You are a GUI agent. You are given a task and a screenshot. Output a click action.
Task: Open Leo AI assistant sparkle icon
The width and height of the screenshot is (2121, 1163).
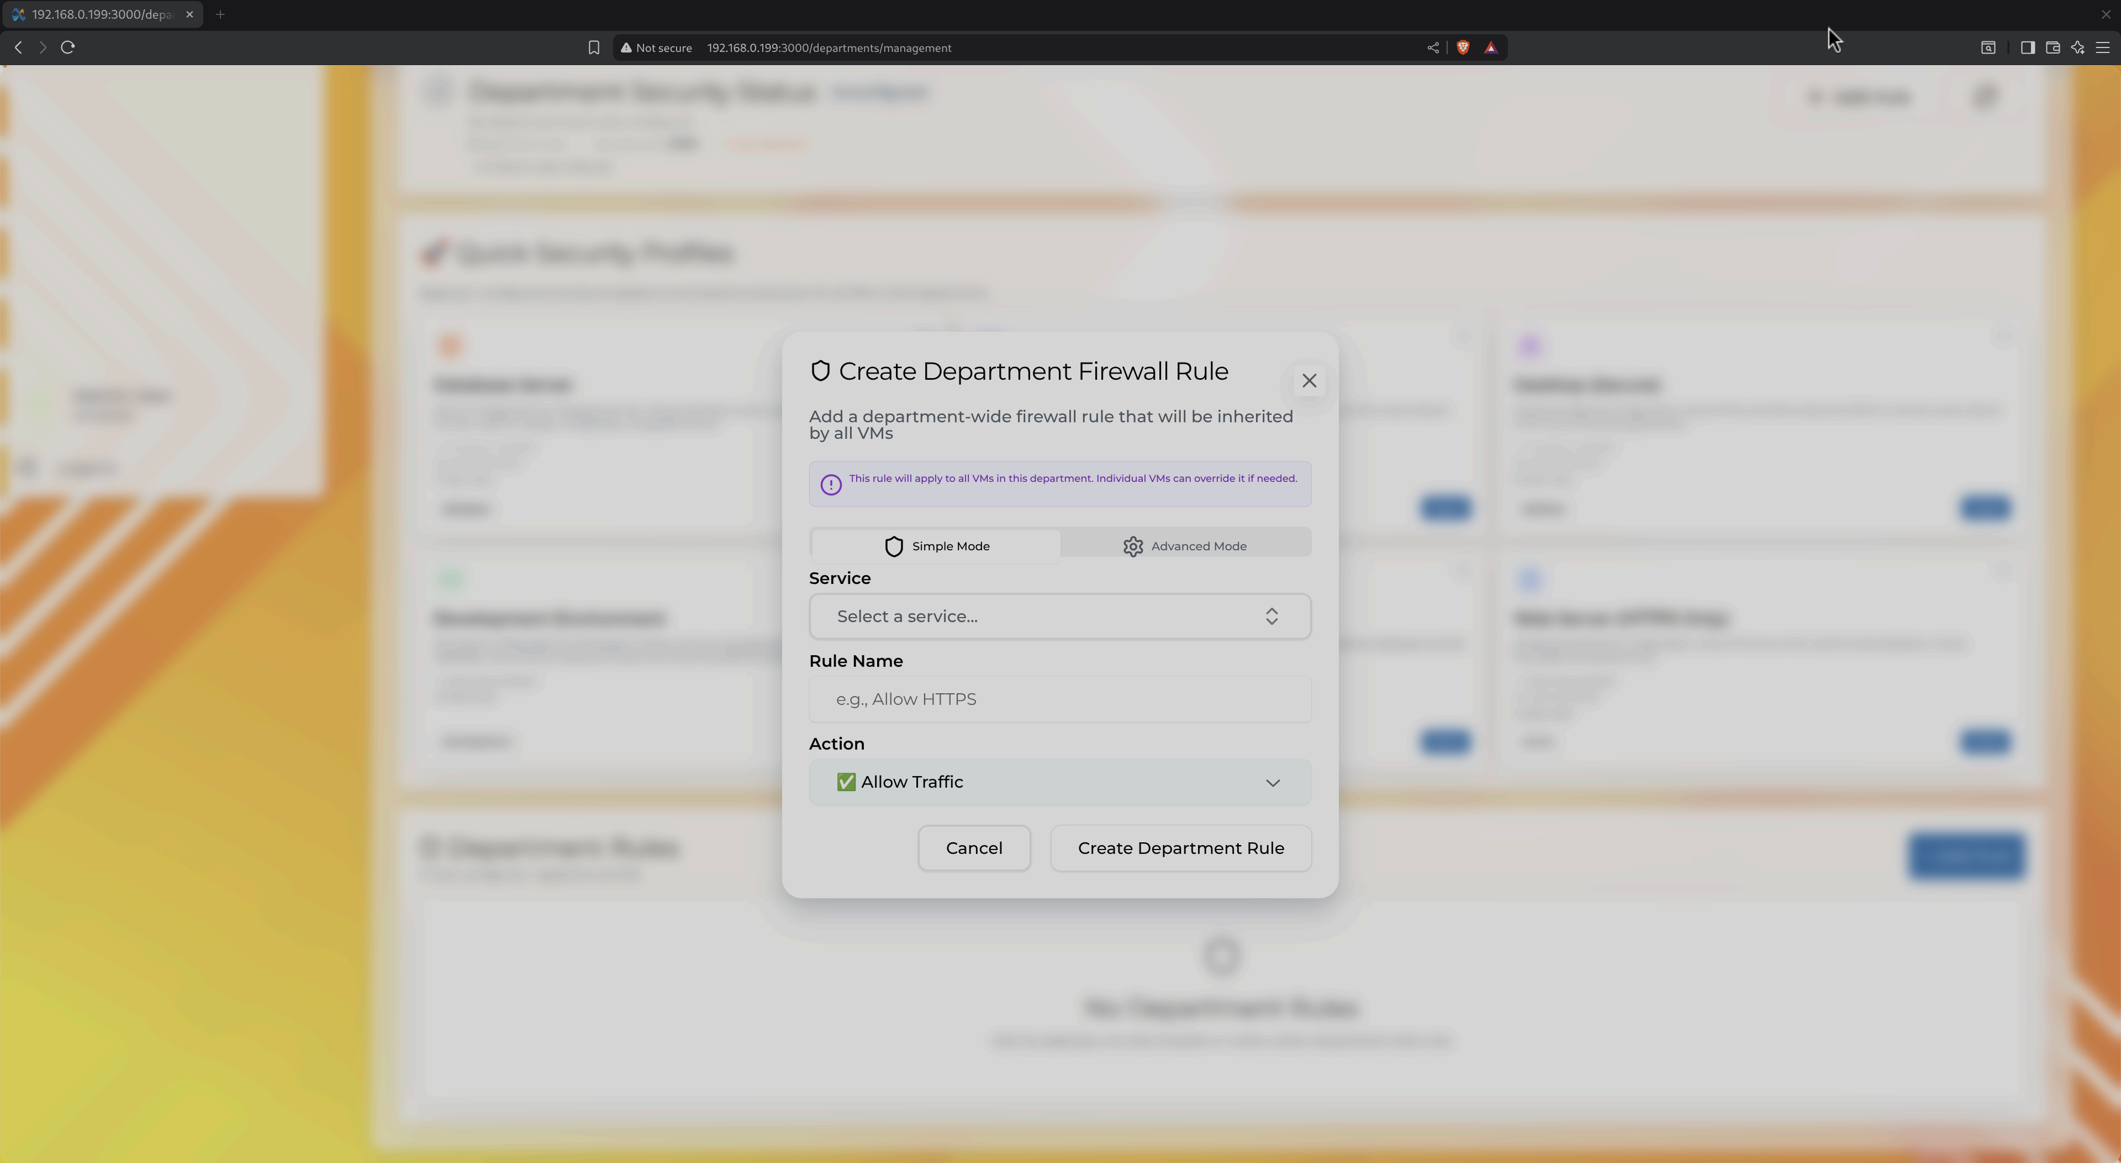2077,47
